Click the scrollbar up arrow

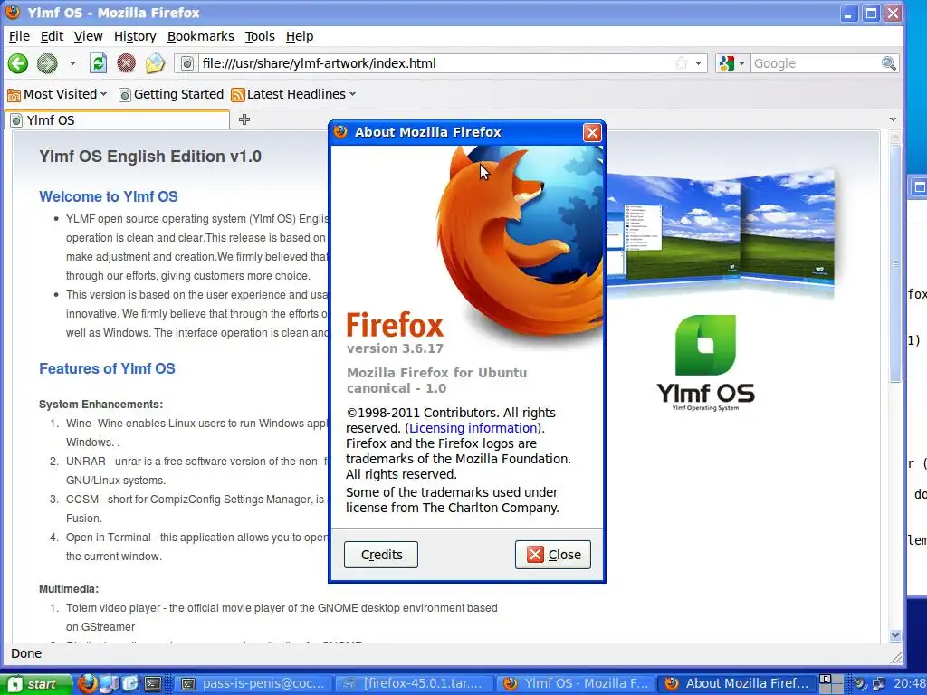(895, 138)
